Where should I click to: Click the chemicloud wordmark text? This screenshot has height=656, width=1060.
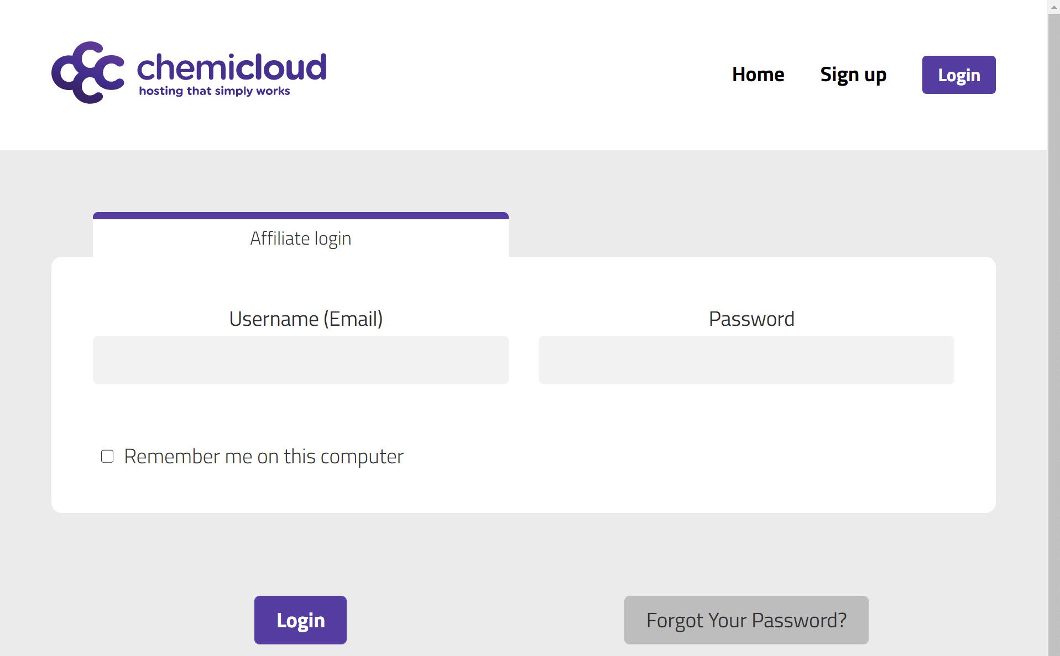click(x=231, y=67)
